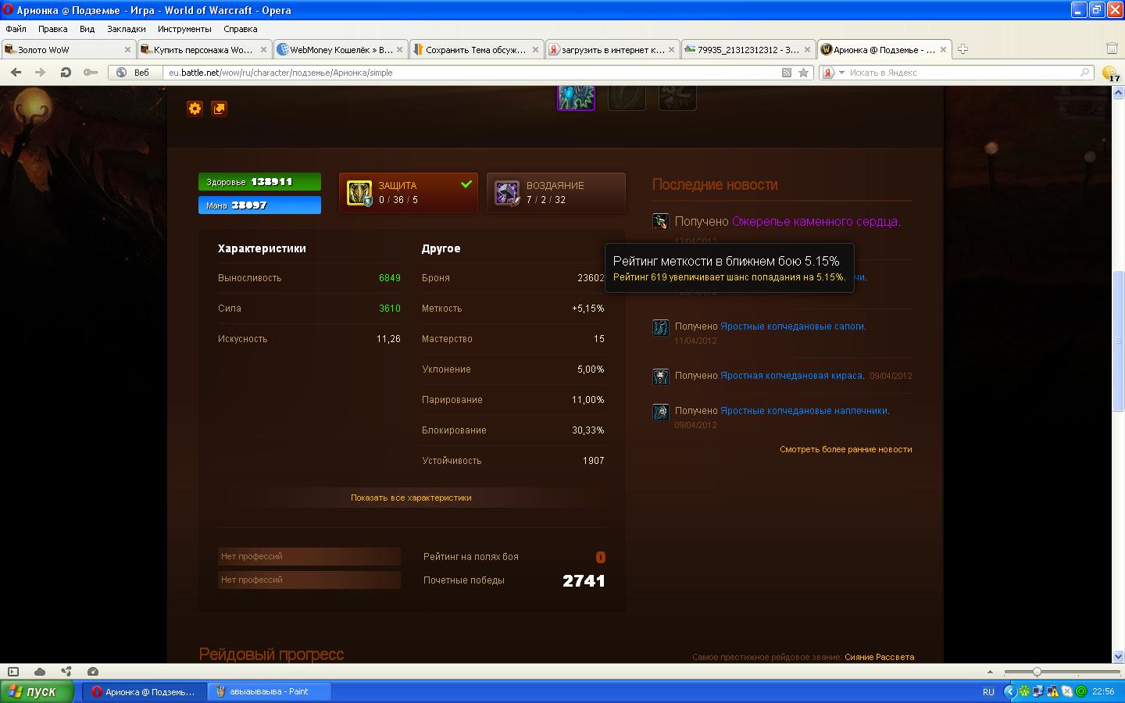Click the orange gear settings icon
The height and width of the screenshot is (703, 1125).
click(195, 109)
